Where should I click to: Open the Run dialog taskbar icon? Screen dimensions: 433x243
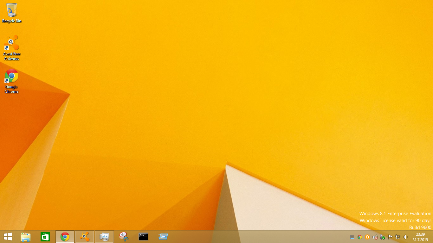point(163,237)
